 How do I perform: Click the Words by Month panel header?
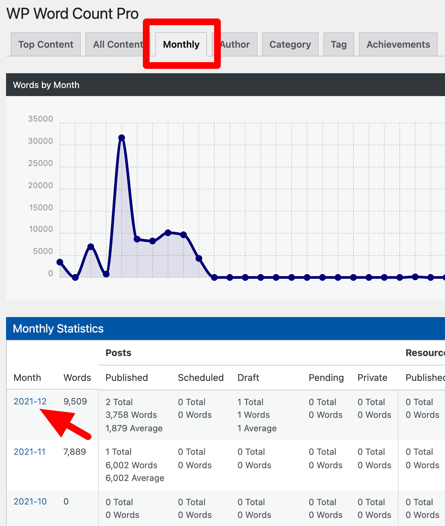tap(46, 85)
